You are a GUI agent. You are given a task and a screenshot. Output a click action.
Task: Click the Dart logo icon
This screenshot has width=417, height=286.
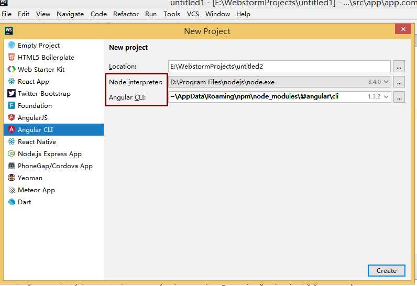[x=12, y=202]
